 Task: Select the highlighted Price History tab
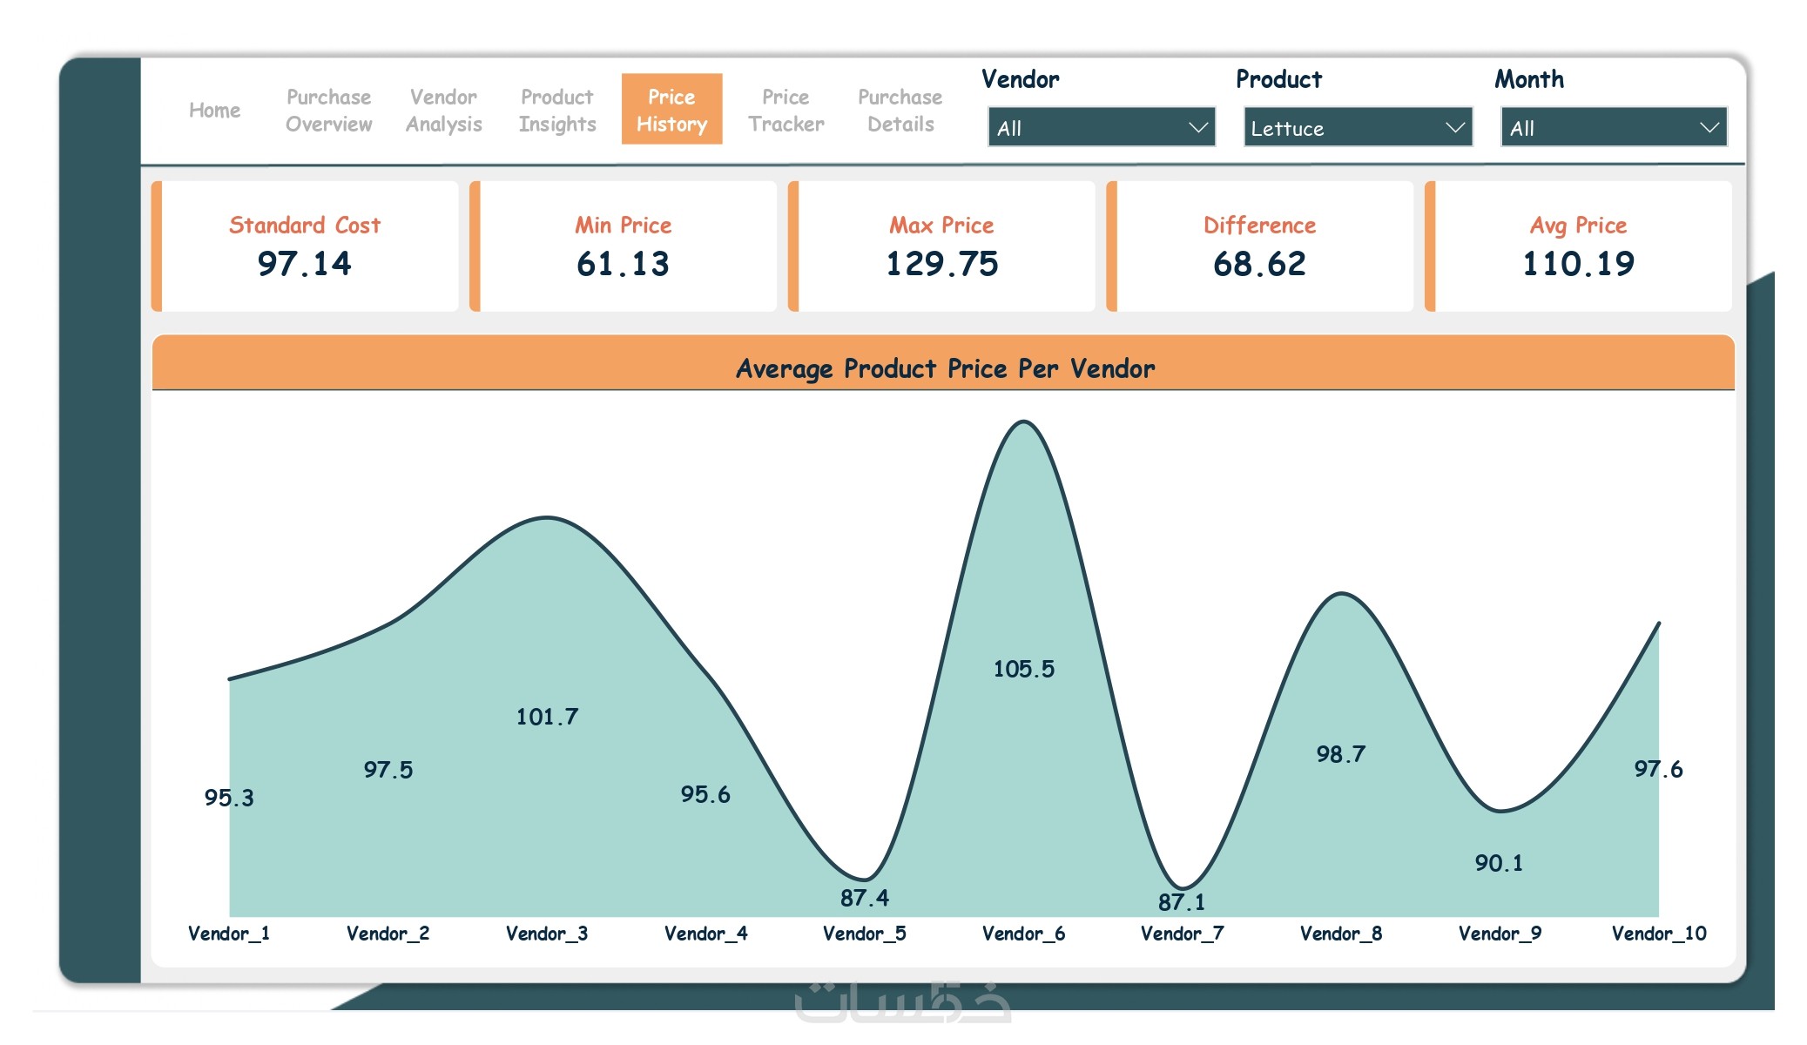pos(671,110)
